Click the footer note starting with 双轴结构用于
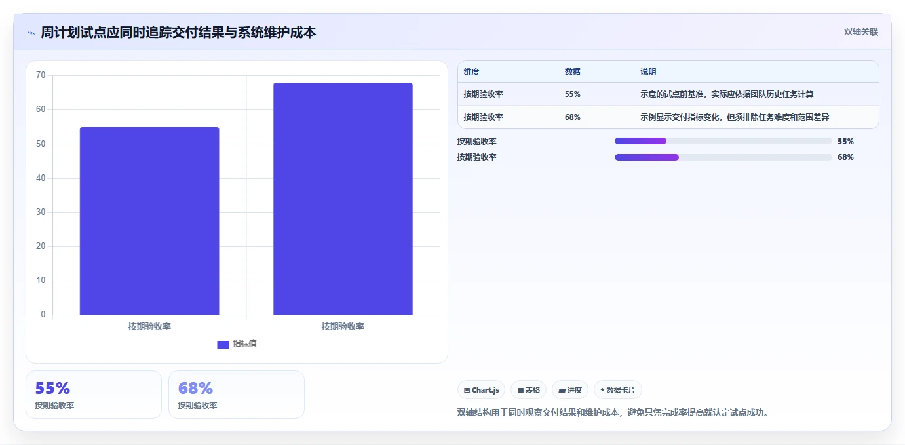905x445 pixels. click(613, 412)
